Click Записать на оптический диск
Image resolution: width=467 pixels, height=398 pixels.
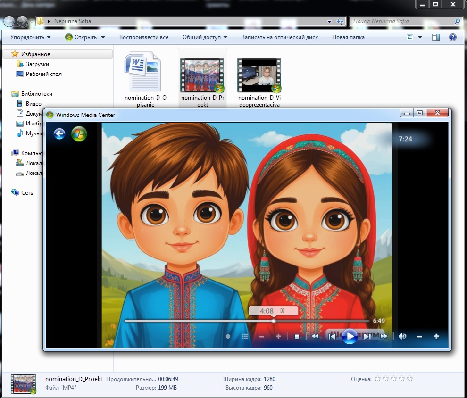[280, 37]
